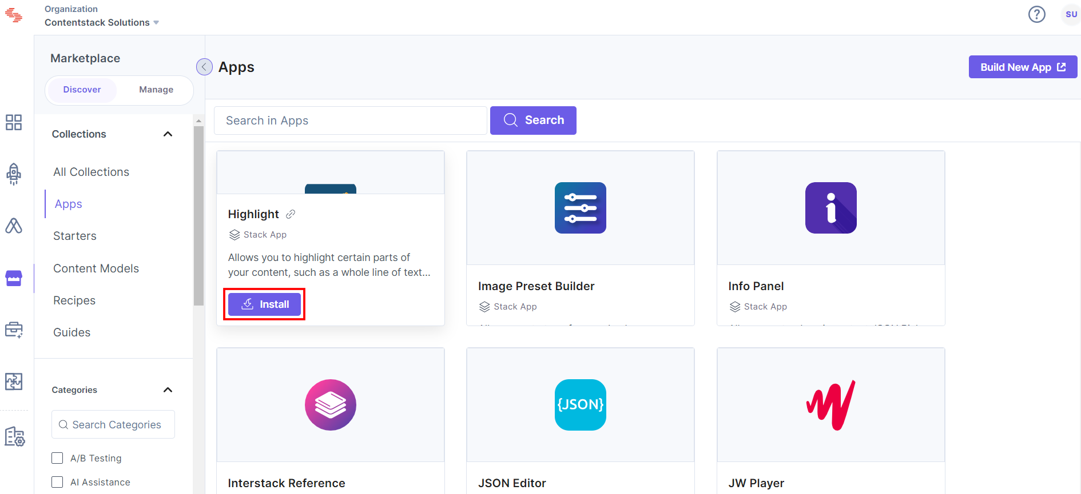
Task: Open the SU user avatar menu
Action: [1071, 14]
